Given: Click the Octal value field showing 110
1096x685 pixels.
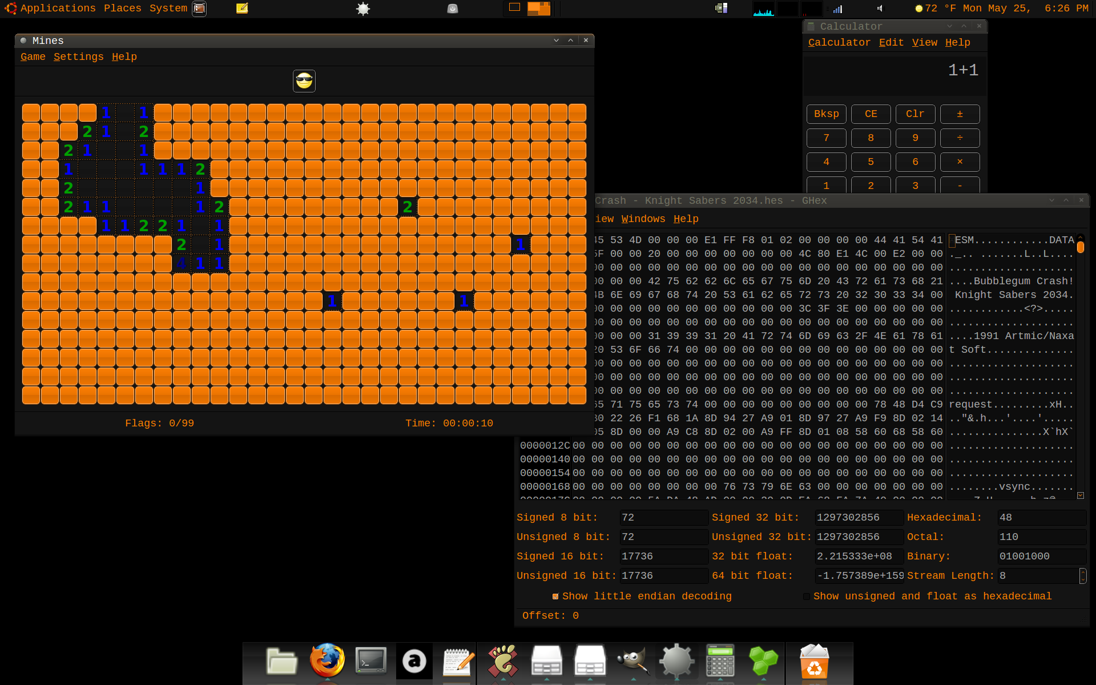Looking at the screenshot, I should 1042,537.
